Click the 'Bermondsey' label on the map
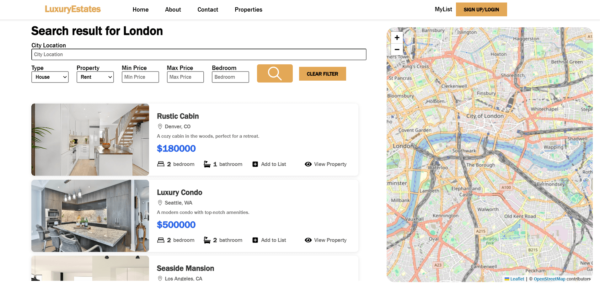600x283 pixels. pyautogui.click(x=551, y=184)
